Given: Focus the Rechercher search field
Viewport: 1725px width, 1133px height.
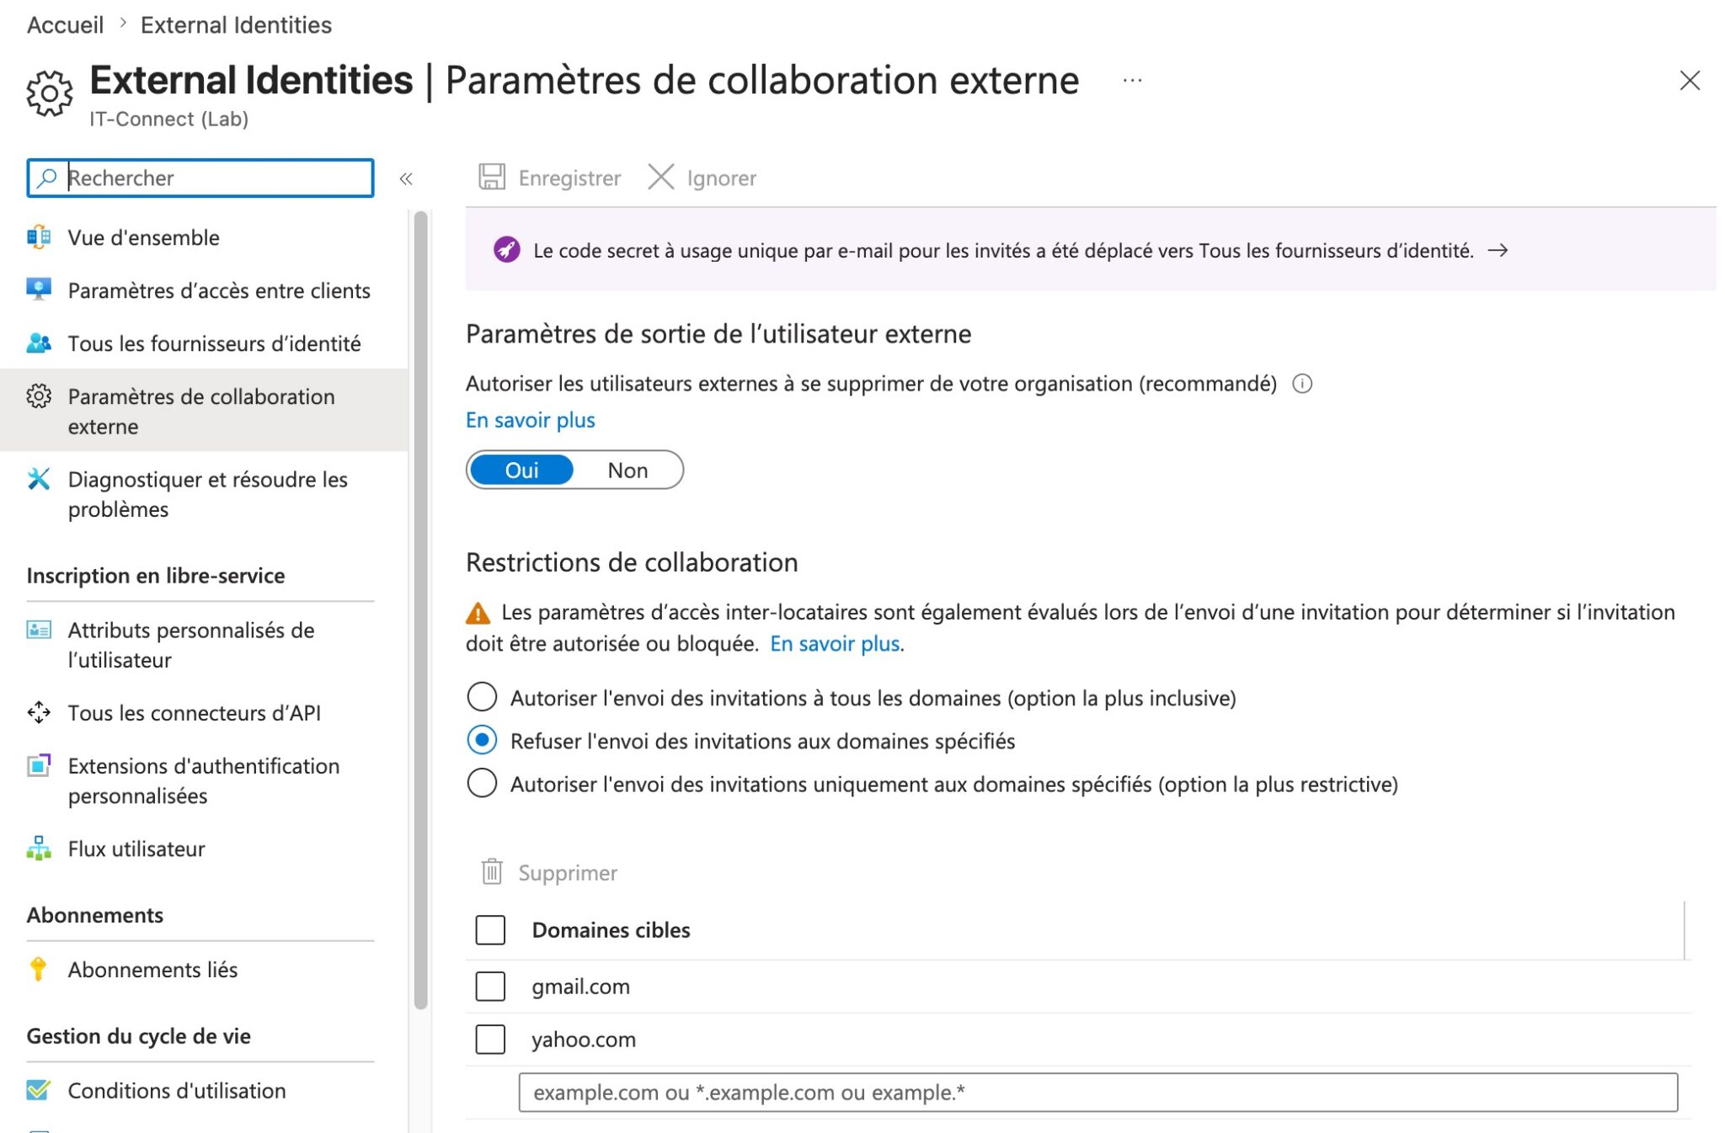Looking at the screenshot, I should [x=200, y=178].
